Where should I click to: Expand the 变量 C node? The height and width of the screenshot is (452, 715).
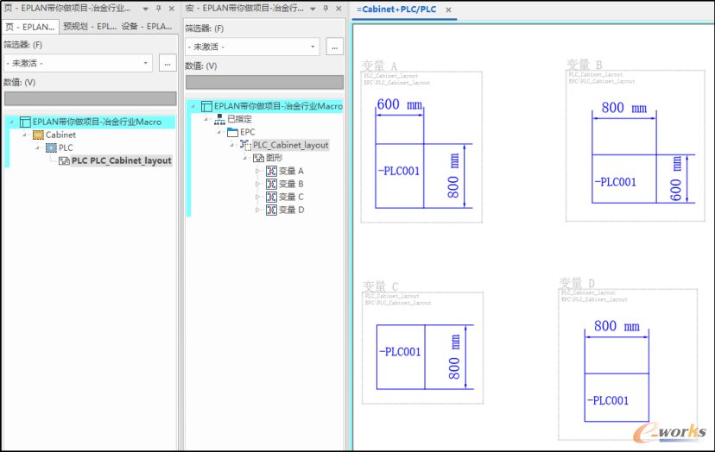click(257, 197)
